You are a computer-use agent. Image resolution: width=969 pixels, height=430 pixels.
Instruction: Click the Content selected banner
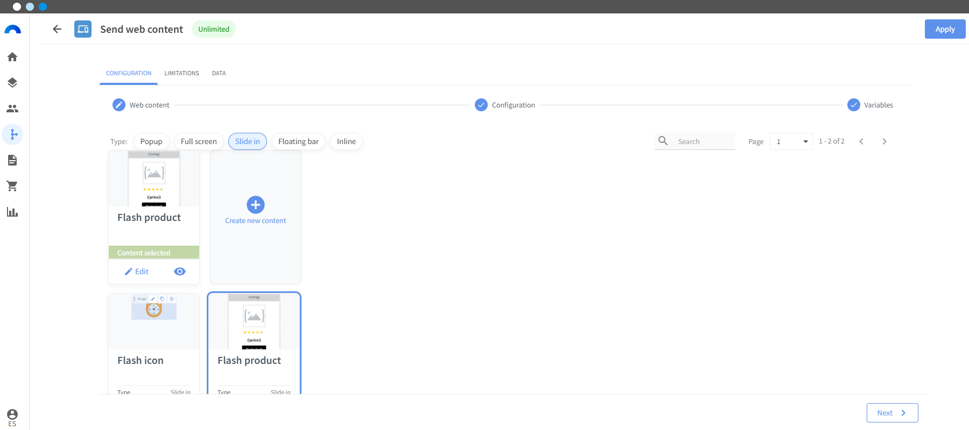pyautogui.click(x=154, y=253)
